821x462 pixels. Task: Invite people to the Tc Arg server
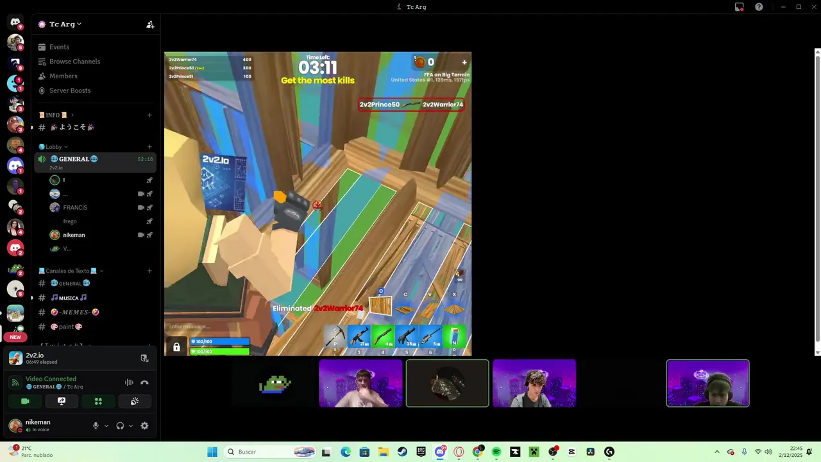pos(150,24)
